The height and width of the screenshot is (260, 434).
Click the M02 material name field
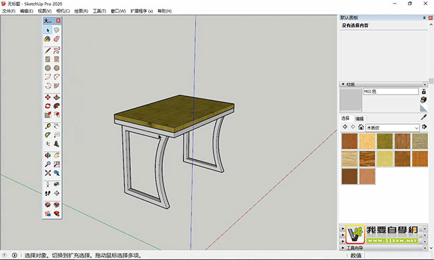391,91
